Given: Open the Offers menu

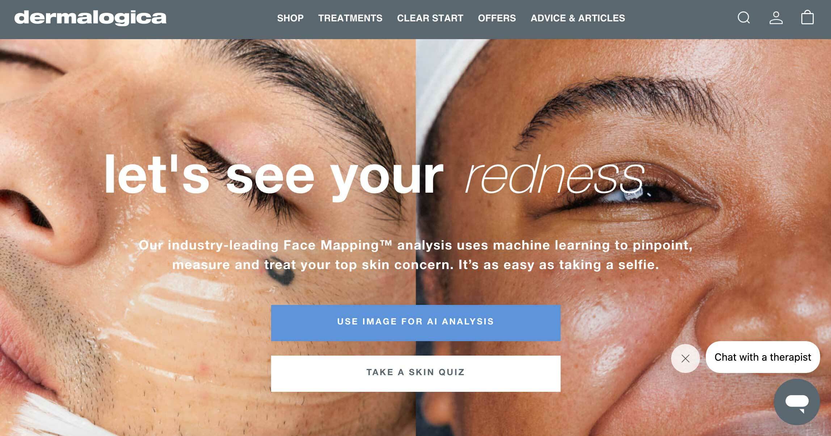Looking at the screenshot, I should [x=497, y=18].
